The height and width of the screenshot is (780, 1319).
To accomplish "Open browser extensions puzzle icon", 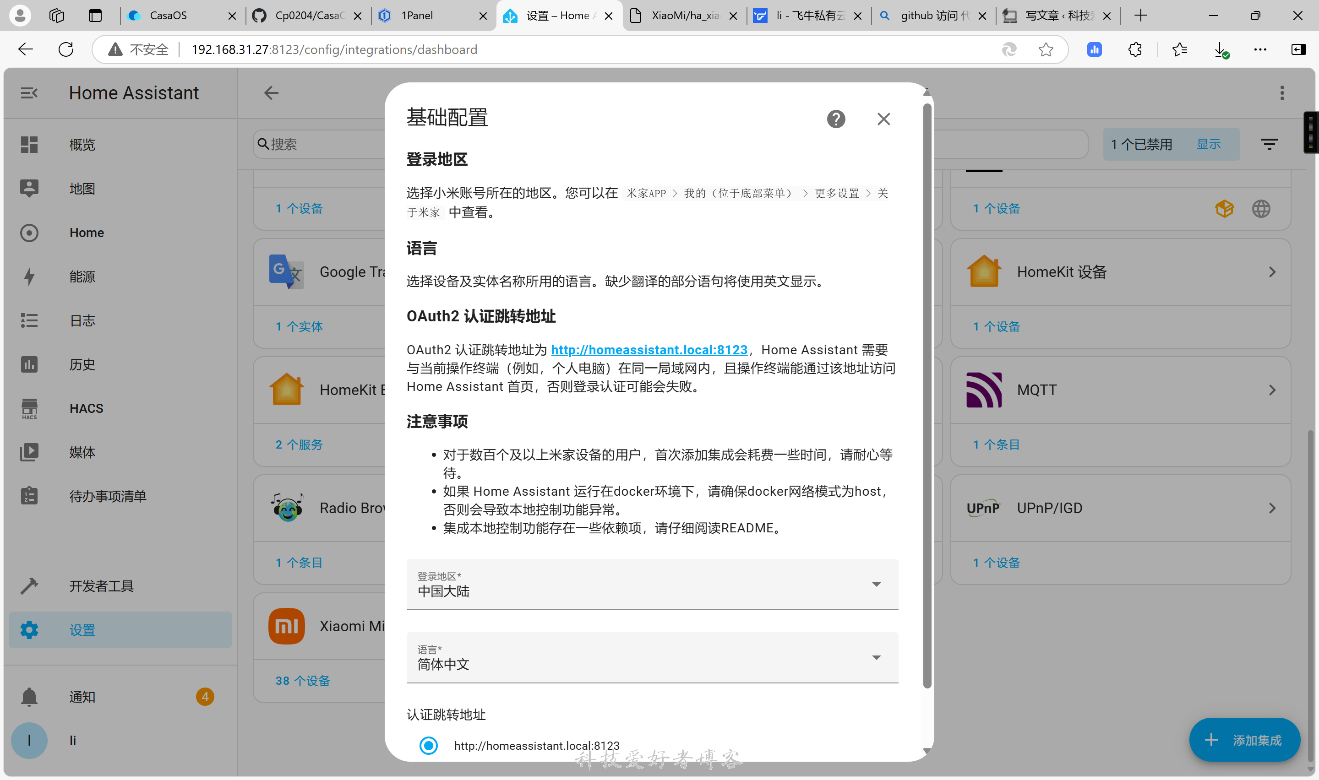I will (x=1135, y=49).
